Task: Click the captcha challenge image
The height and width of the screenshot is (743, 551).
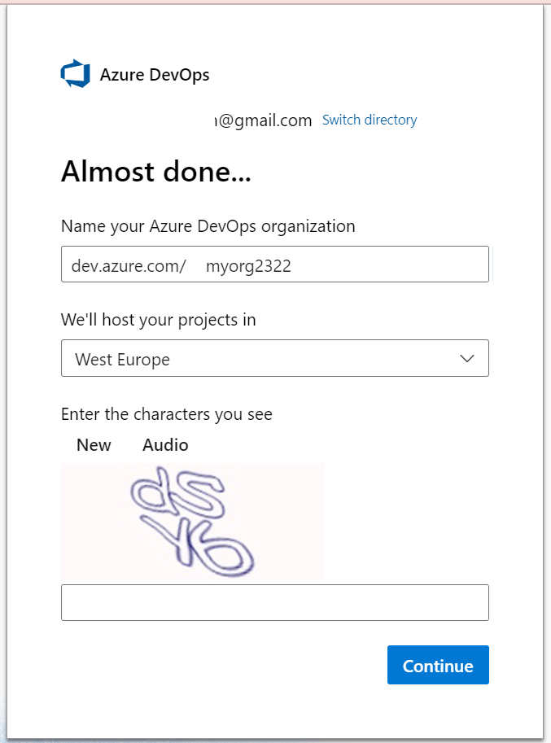Action: pyautogui.click(x=193, y=521)
